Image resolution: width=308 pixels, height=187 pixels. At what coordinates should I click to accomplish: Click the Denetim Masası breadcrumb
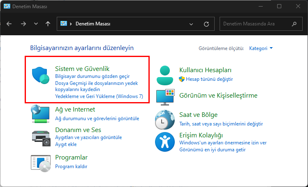coord(93,24)
